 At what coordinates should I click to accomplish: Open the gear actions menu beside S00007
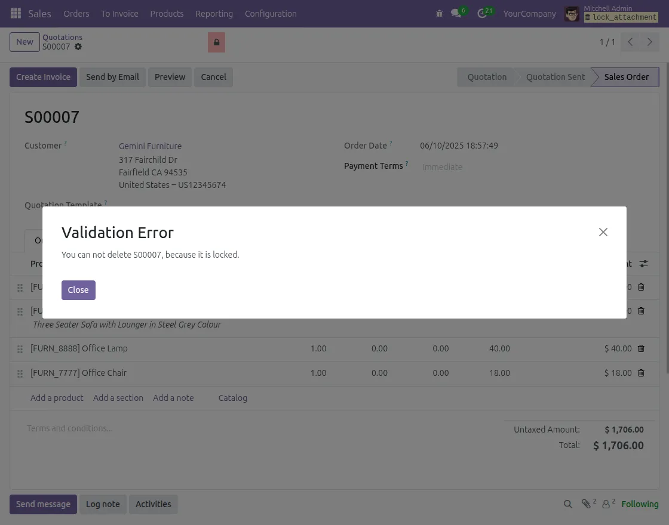click(78, 47)
